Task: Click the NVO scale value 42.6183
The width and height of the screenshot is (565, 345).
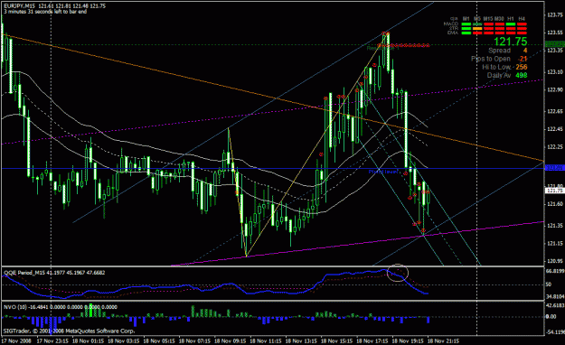Action: pyautogui.click(x=555, y=305)
